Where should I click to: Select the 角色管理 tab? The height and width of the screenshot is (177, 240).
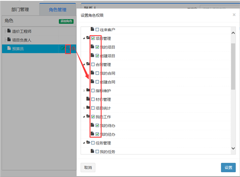click(58, 10)
